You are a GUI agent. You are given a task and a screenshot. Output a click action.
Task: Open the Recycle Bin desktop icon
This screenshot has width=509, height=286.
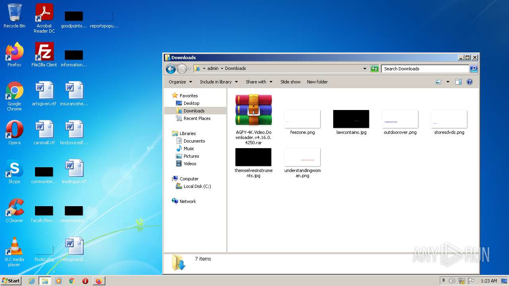pos(14,16)
